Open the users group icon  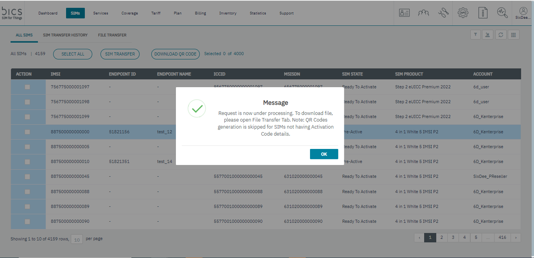point(423,13)
